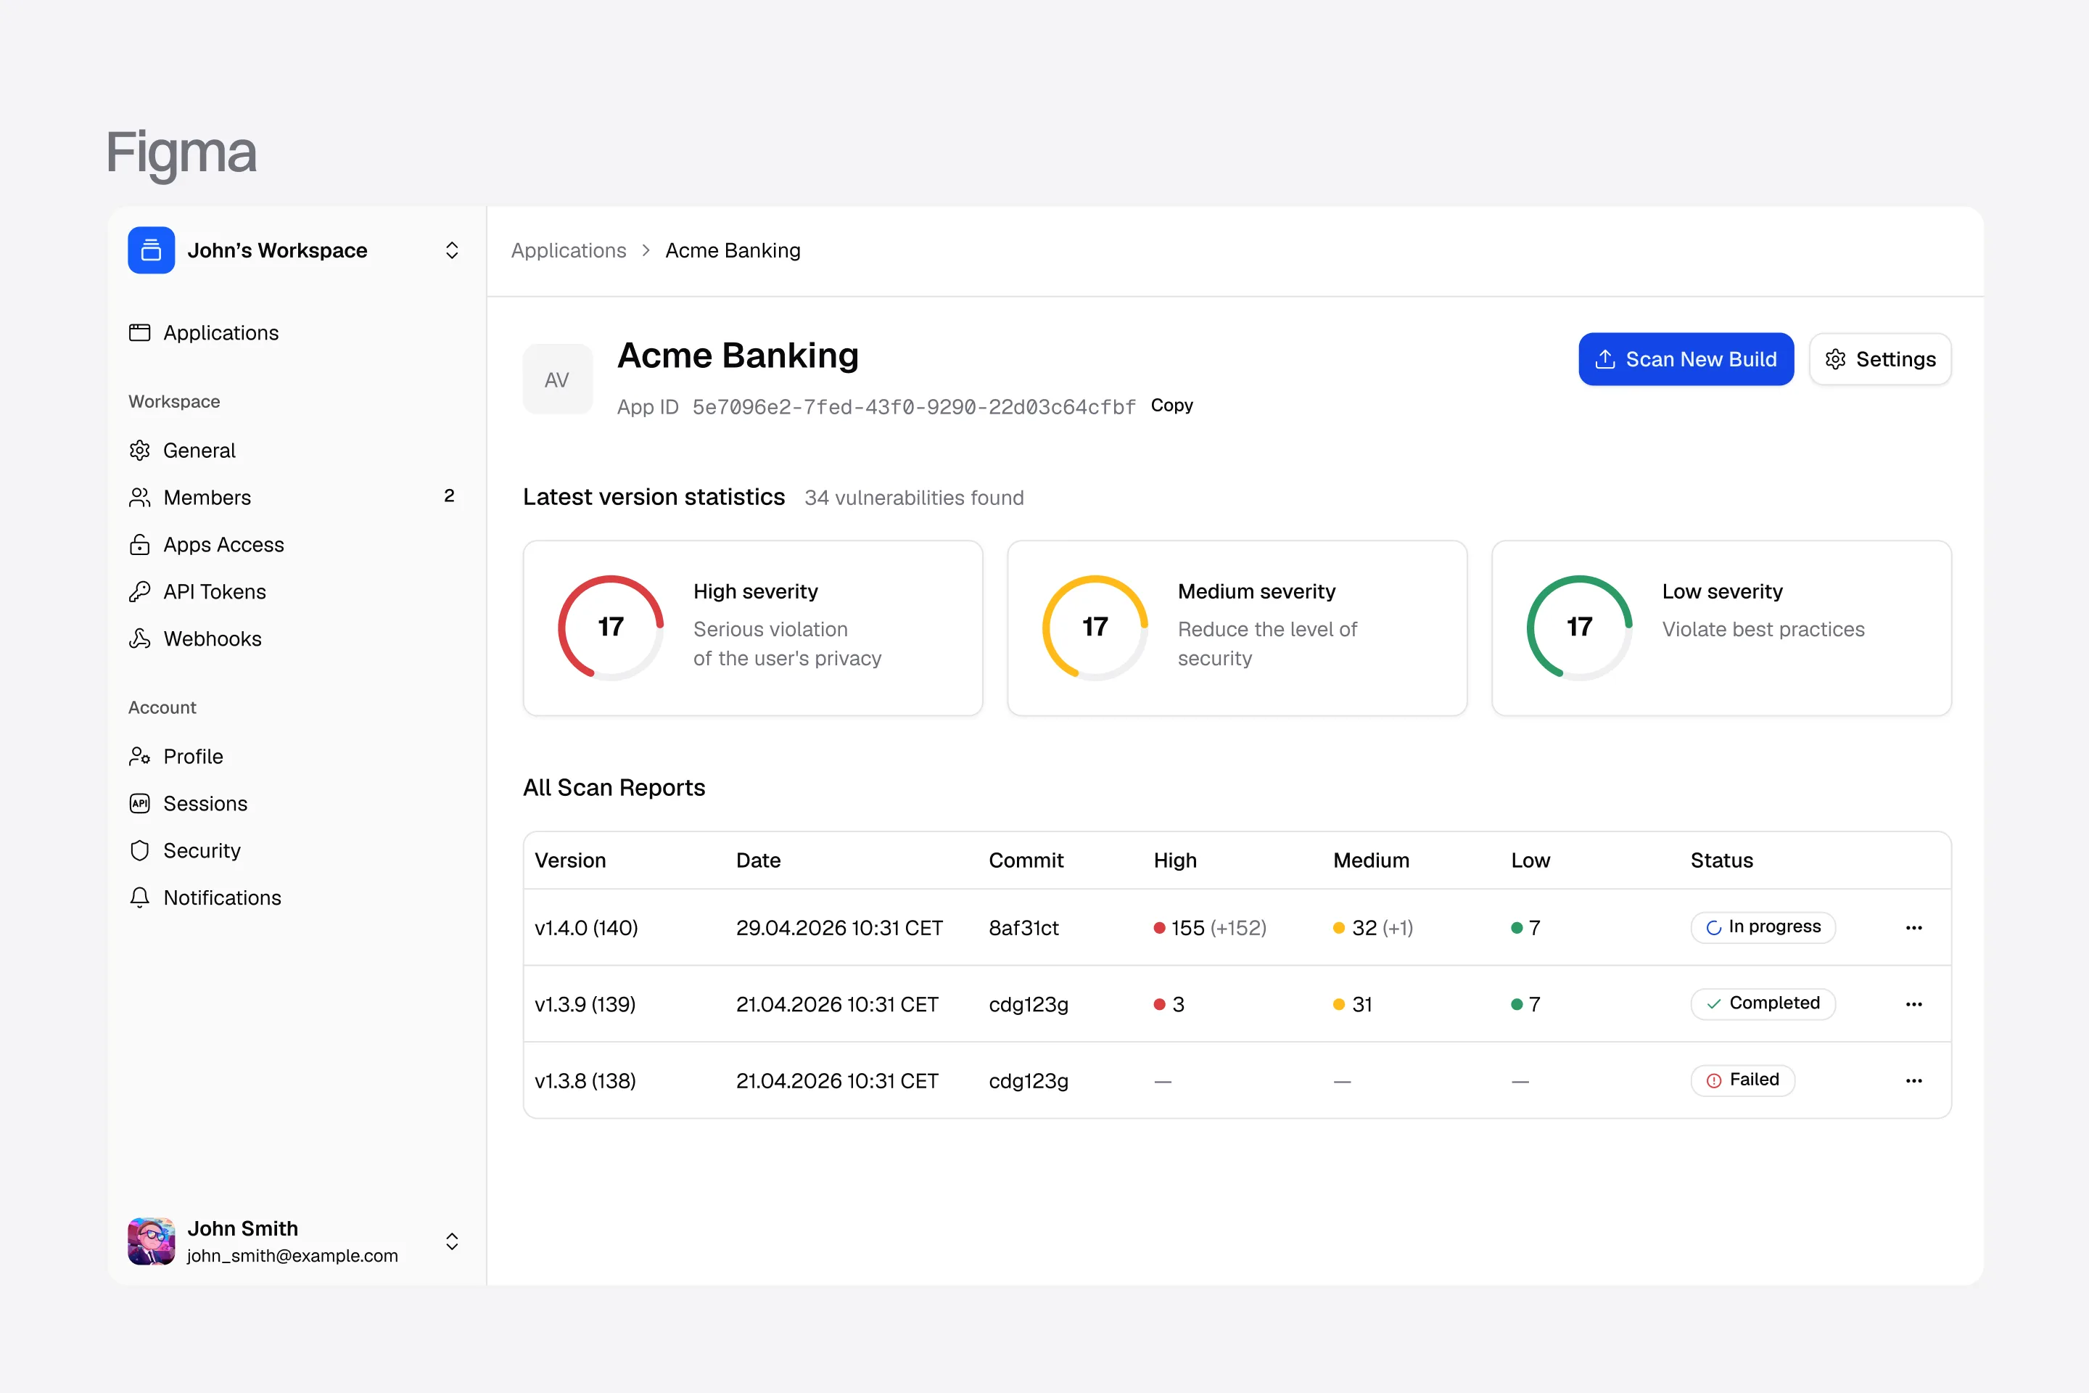Open Sessions in Account section
The width and height of the screenshot is (2089, 1393).
tap(205, 803)
